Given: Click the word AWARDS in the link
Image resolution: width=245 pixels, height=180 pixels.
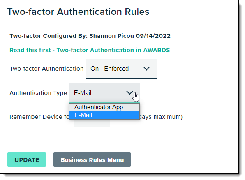Looking at the screenshot, I should pyautogui.click(x=157, y=50).
